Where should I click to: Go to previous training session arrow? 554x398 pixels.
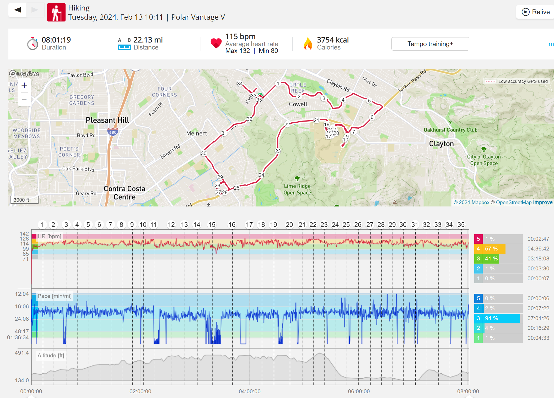click(x=17, y=10)
